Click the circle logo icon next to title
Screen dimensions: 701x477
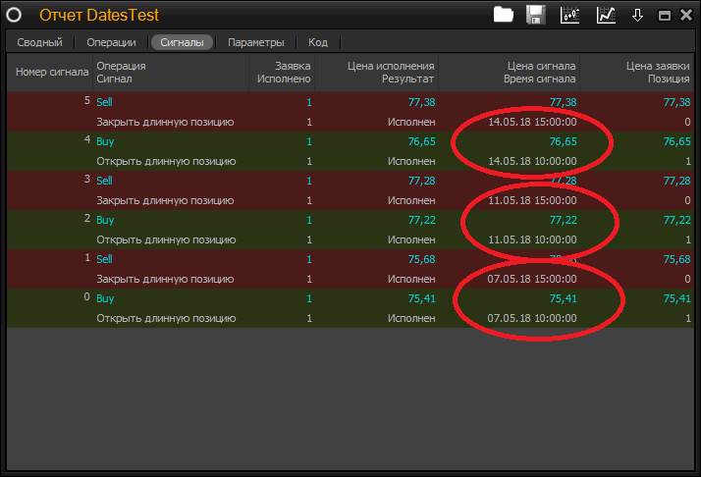[x=15, y=15]
